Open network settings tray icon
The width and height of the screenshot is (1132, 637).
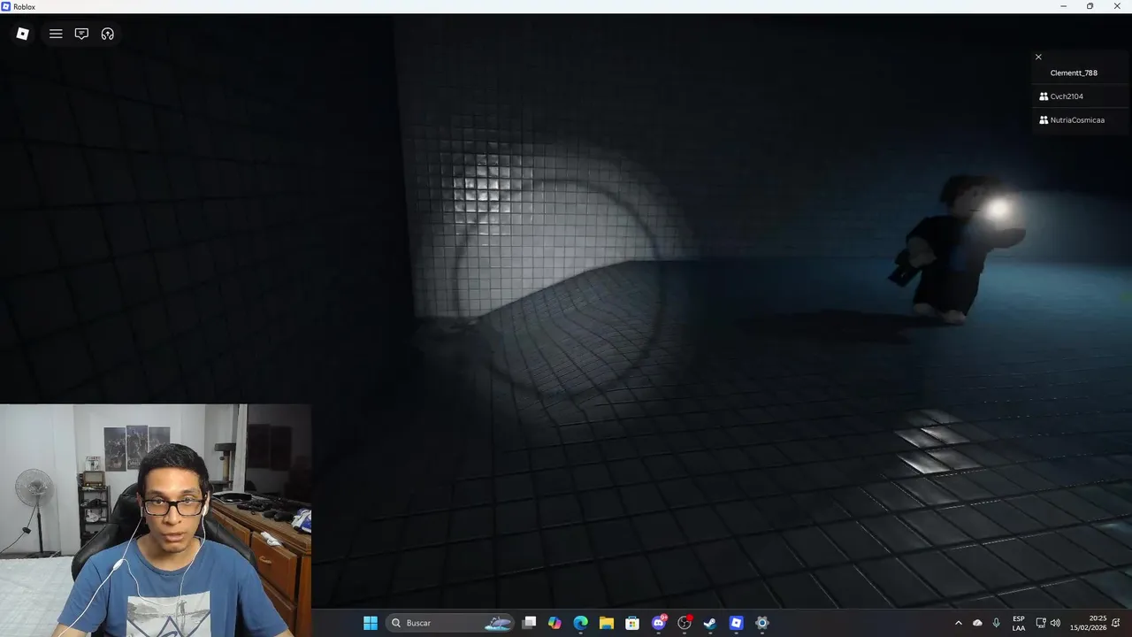coord(1041,623)
